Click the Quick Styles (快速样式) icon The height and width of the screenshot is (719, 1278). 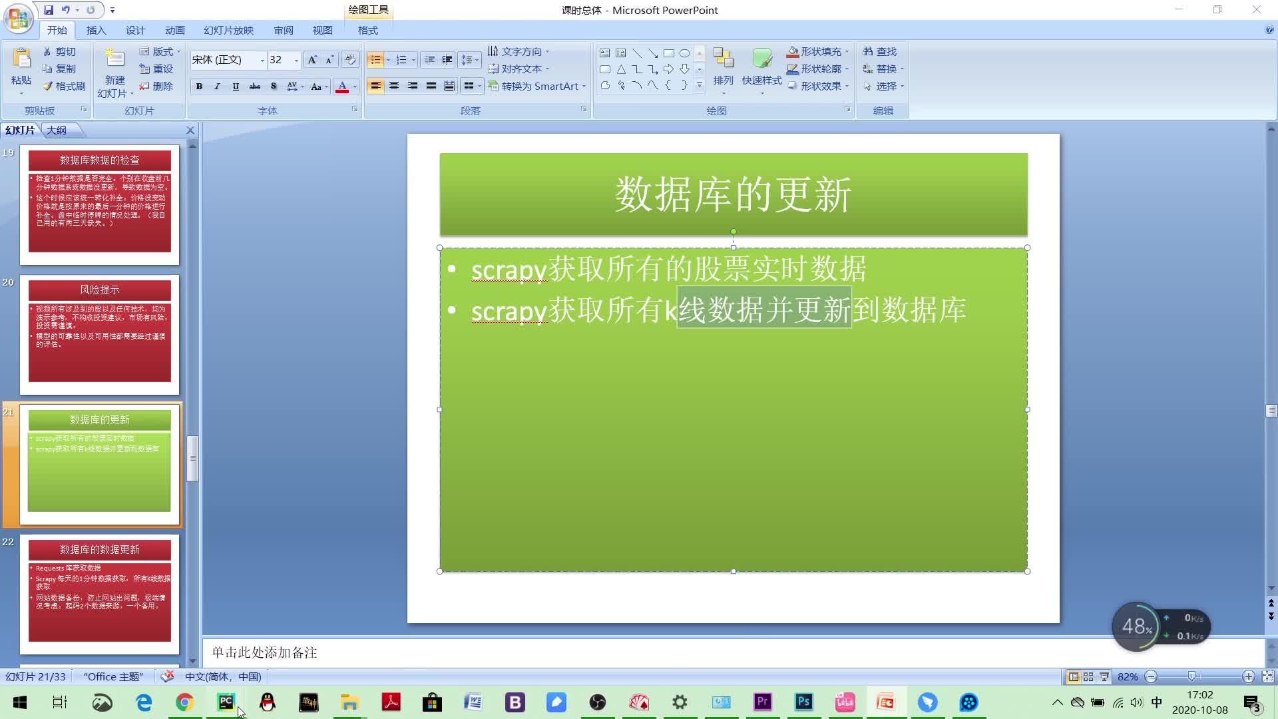pyautogui.click(x=761, y=59)
